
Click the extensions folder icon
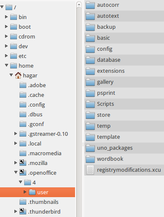[x=90, y=71]
